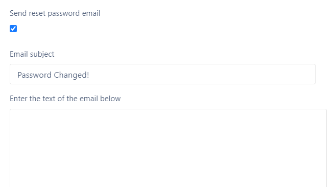Screen dimensions: 335x187
Task: Click the word 'Password' in subject field
Action: [34, 75]
